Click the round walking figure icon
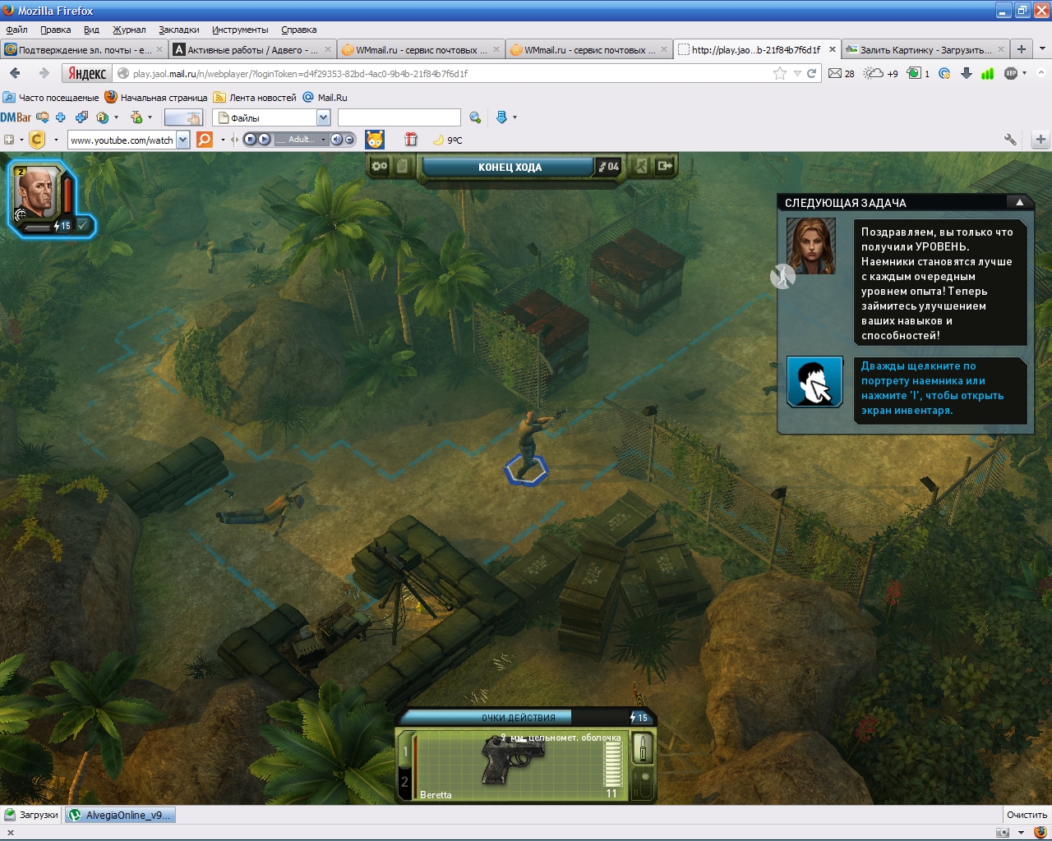This screenshot has height=841, width=1052. point(782,277)
